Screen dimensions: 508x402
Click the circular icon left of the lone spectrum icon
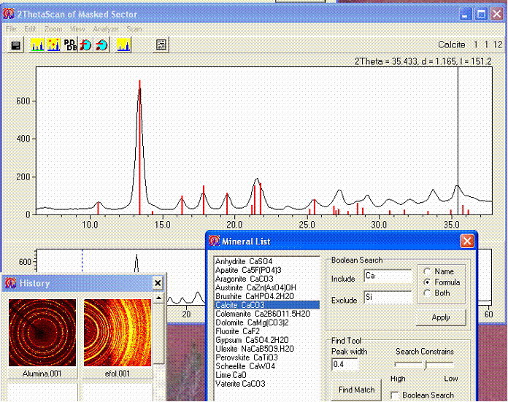(102, 45)
